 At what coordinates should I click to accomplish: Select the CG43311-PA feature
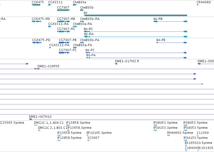pyautogui.click(x=50, y=48)
